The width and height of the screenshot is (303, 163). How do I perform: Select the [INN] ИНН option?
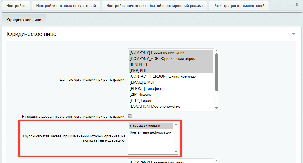click(x=171, y=65)
